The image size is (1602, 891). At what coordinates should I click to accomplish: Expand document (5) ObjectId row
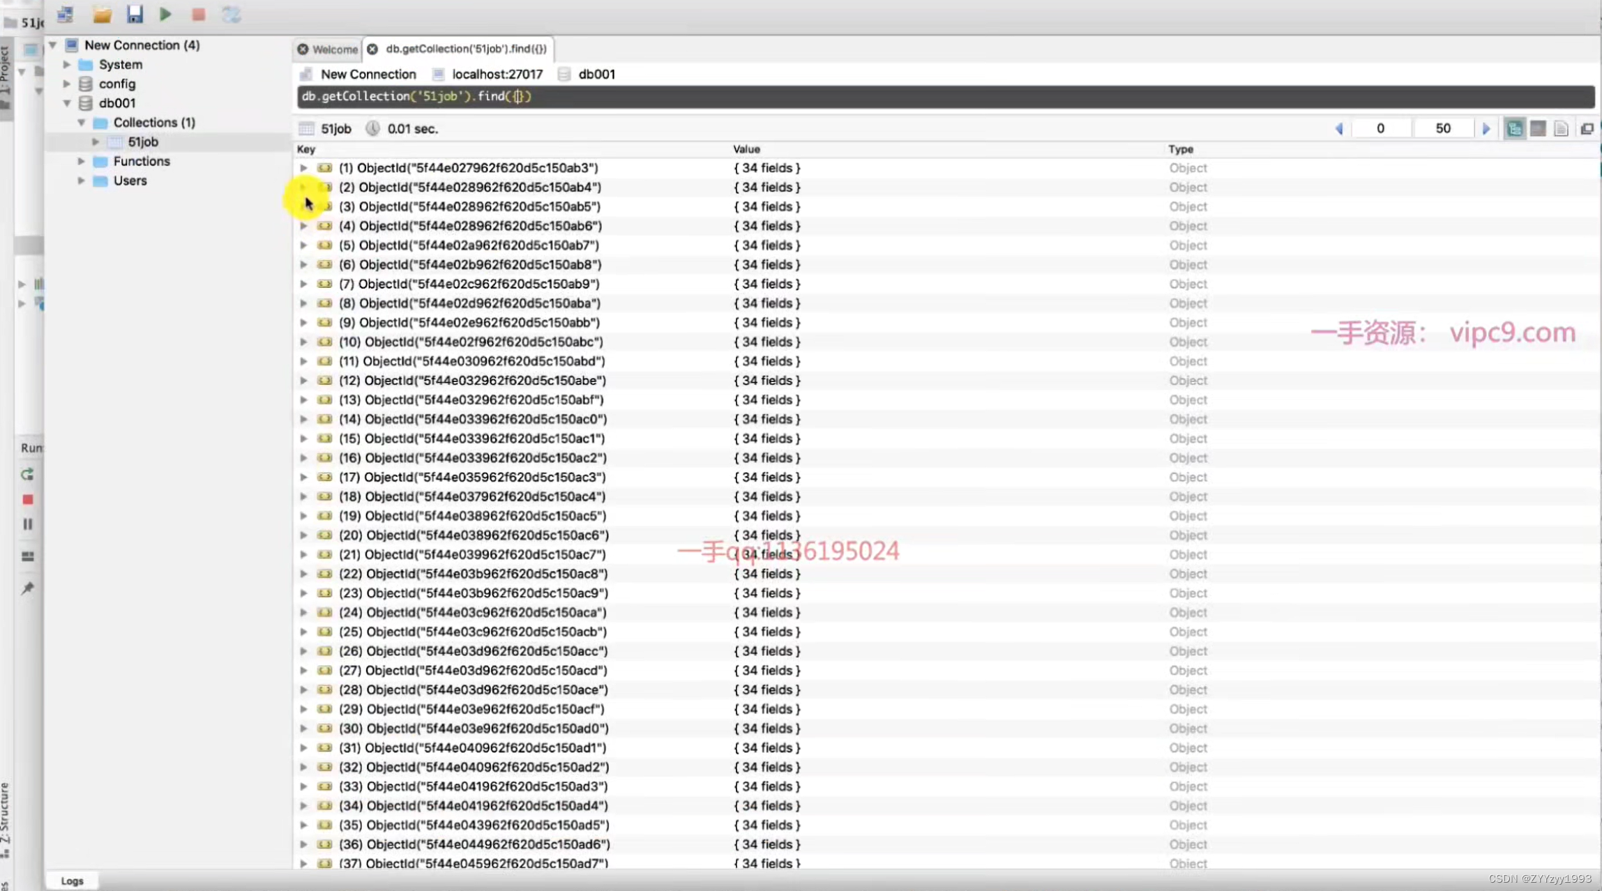pos(303,245)
